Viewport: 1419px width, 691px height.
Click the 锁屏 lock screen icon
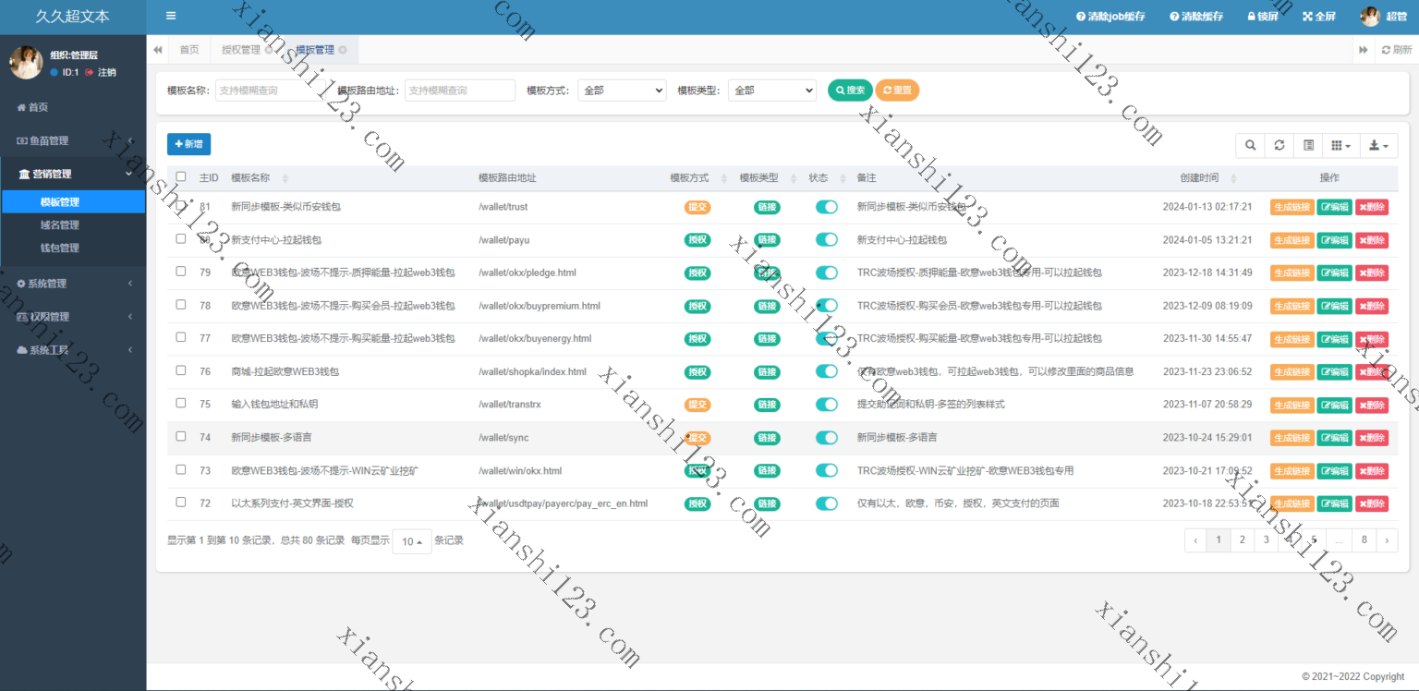click(x=1263, y=17)
